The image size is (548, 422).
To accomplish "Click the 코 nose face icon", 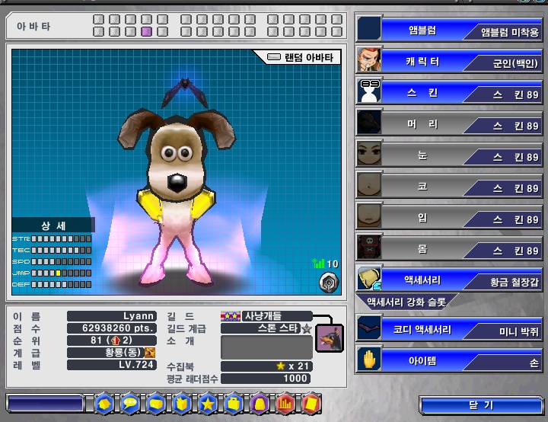I will (x=369, y=184).
